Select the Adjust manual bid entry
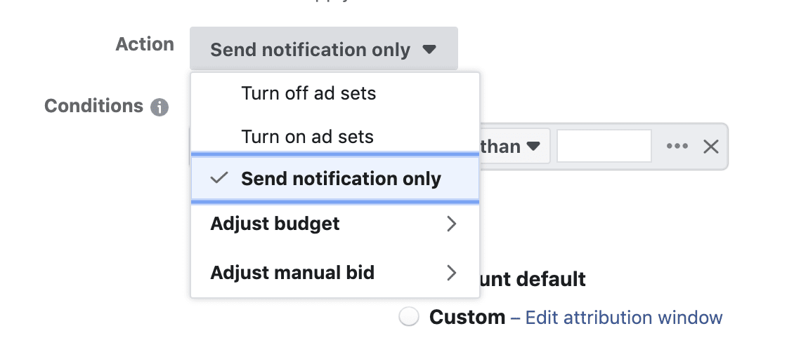 (x=334, y=273)
